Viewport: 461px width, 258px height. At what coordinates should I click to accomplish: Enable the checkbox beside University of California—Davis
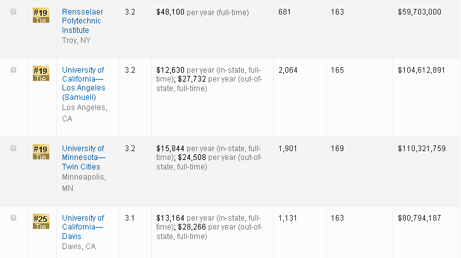click(13, 218)
